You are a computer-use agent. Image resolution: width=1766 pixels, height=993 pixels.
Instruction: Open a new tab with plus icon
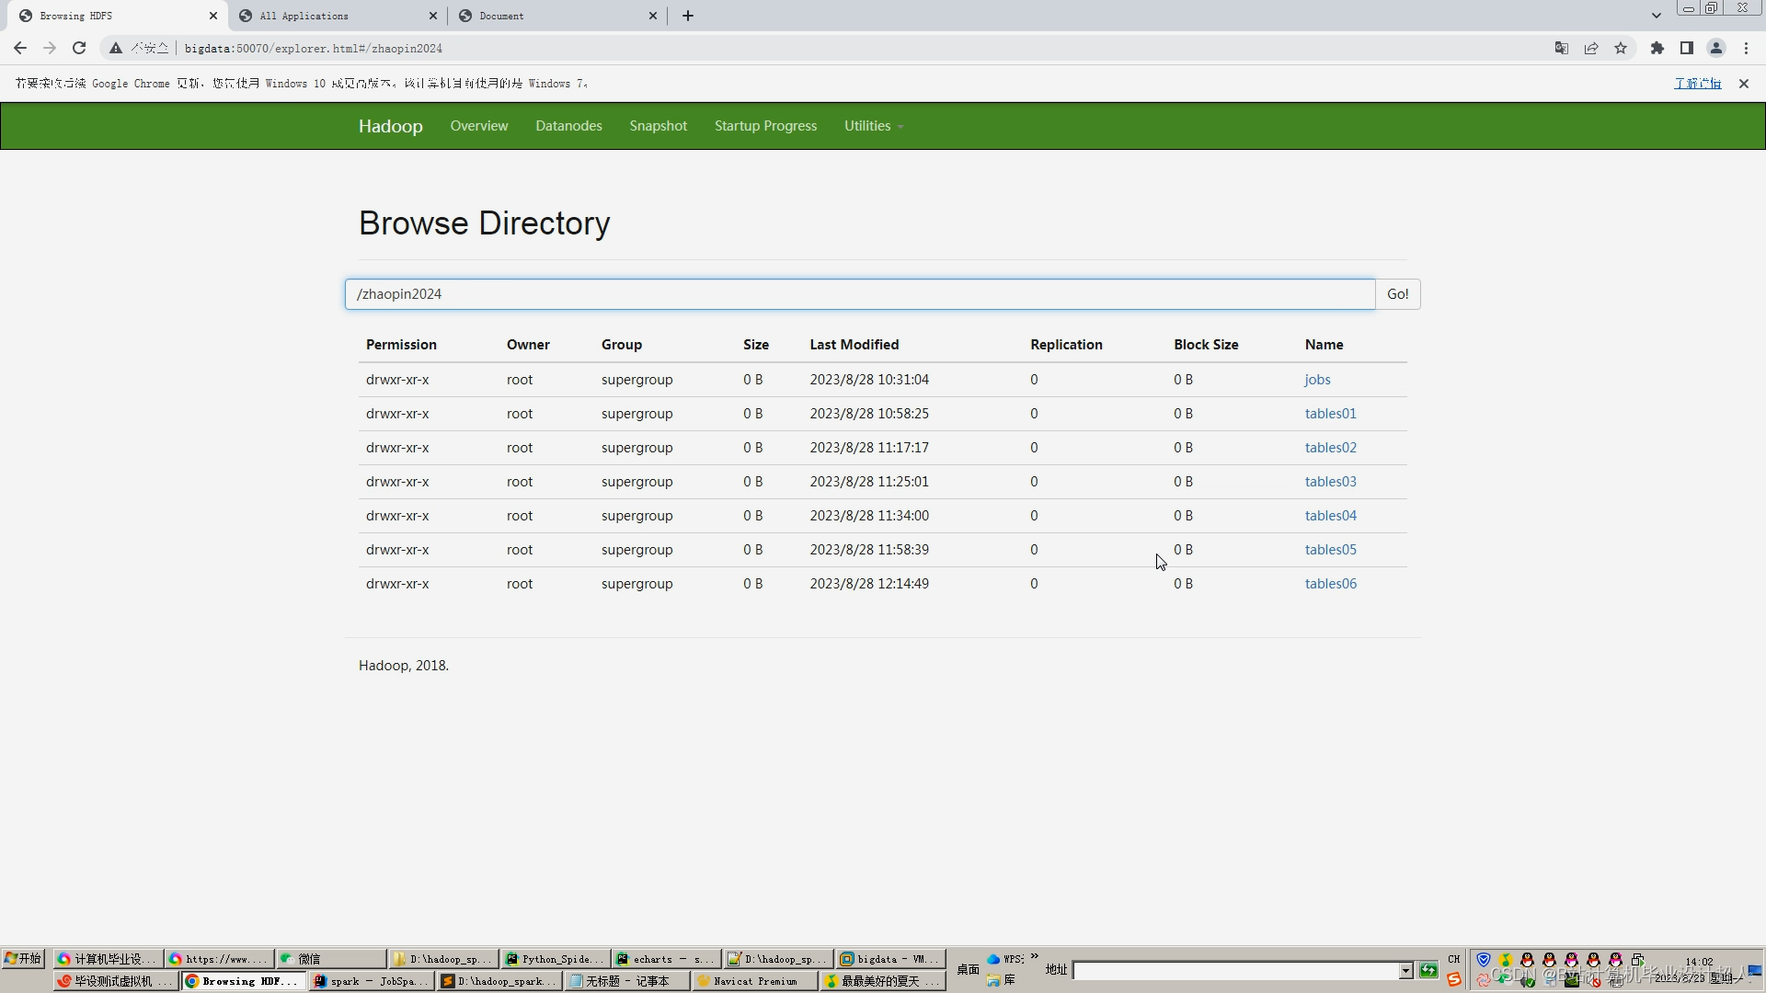click(x=688, y=16)
